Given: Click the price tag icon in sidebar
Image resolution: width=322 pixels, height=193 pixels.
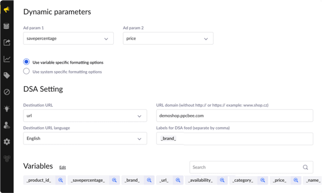Looking at the screenshot, I should point(7,75).
